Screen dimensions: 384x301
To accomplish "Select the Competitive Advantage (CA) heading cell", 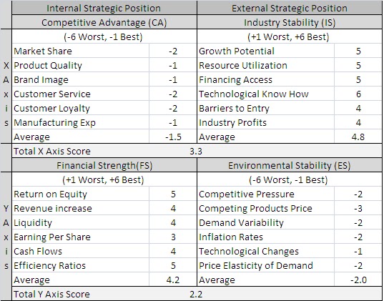I will 104,22.
